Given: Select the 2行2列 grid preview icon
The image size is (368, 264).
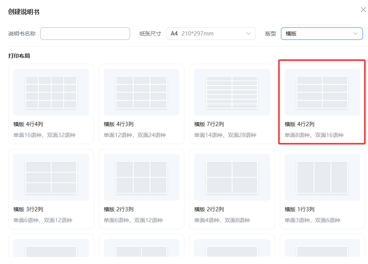Looking at the screenshot, I should point(232,177).
